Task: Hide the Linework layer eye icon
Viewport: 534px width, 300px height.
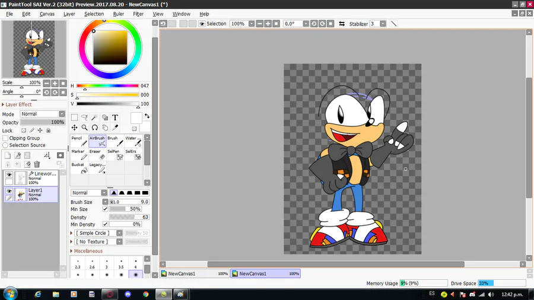Action: pos(9,174)
